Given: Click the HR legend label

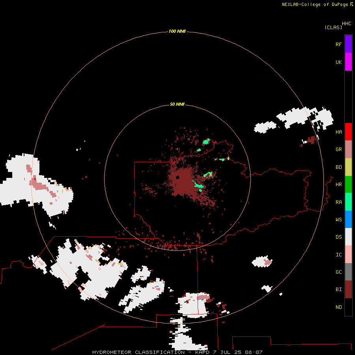Looking at the screenshot, I should (339, 185).
